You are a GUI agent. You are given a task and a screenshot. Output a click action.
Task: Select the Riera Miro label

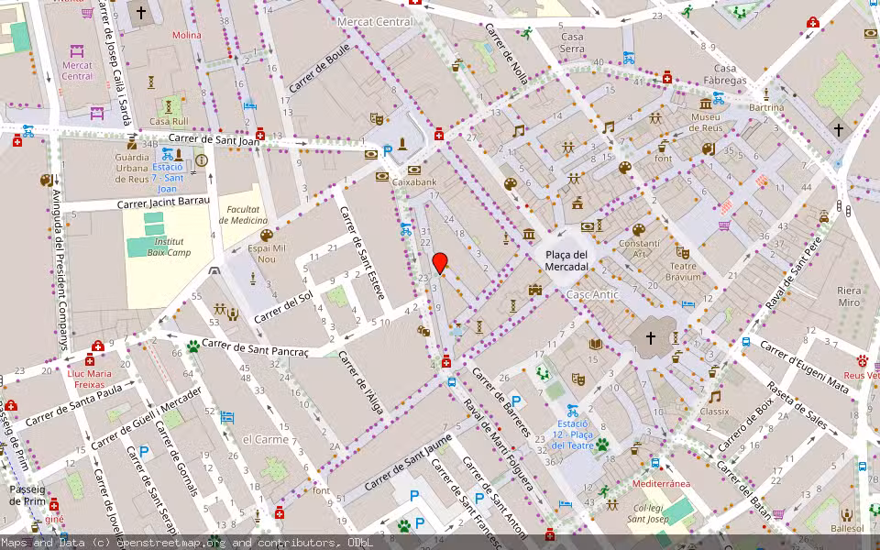pyautogui.click(x=849, y=297)
